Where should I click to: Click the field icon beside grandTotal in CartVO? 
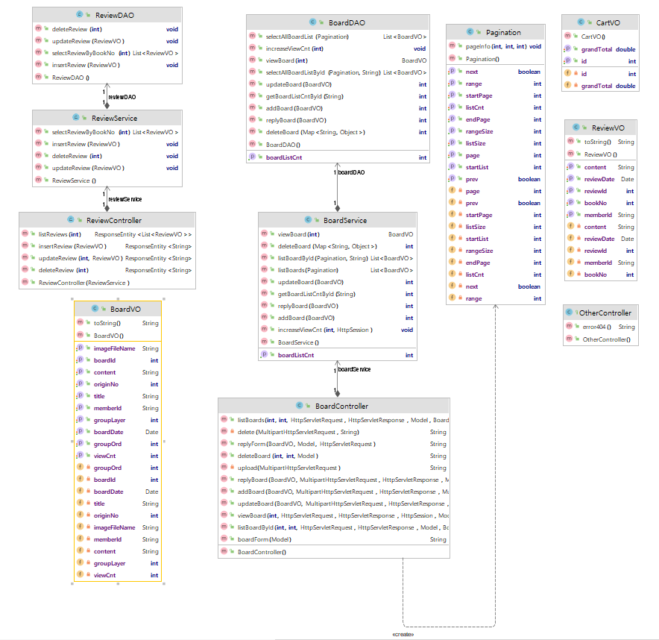[x=567, y=85]
